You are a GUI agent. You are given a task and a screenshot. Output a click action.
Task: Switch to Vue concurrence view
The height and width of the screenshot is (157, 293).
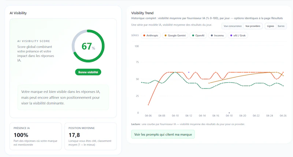233,26
